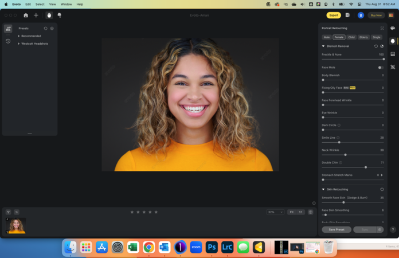Open the 52% zoom level dropdown
The width and height of the screenshot is (399, 258).
[x=275, y=212]
